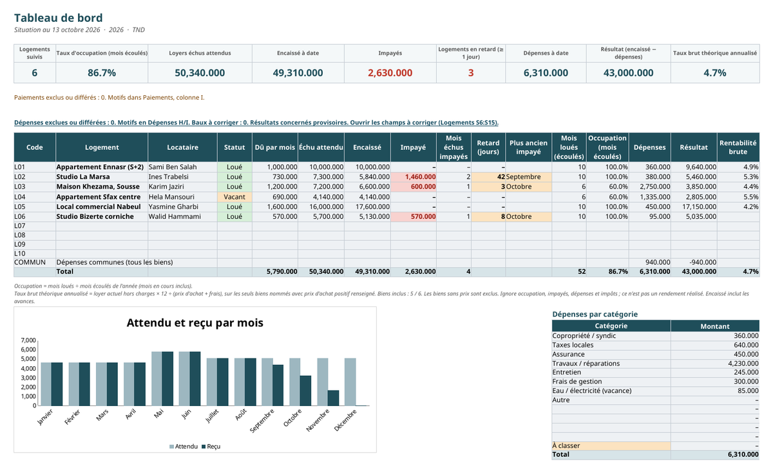This screenshot has width=773, height=473.
Task: Select cell Local commercial Nabeul
Action: point(102,207)
